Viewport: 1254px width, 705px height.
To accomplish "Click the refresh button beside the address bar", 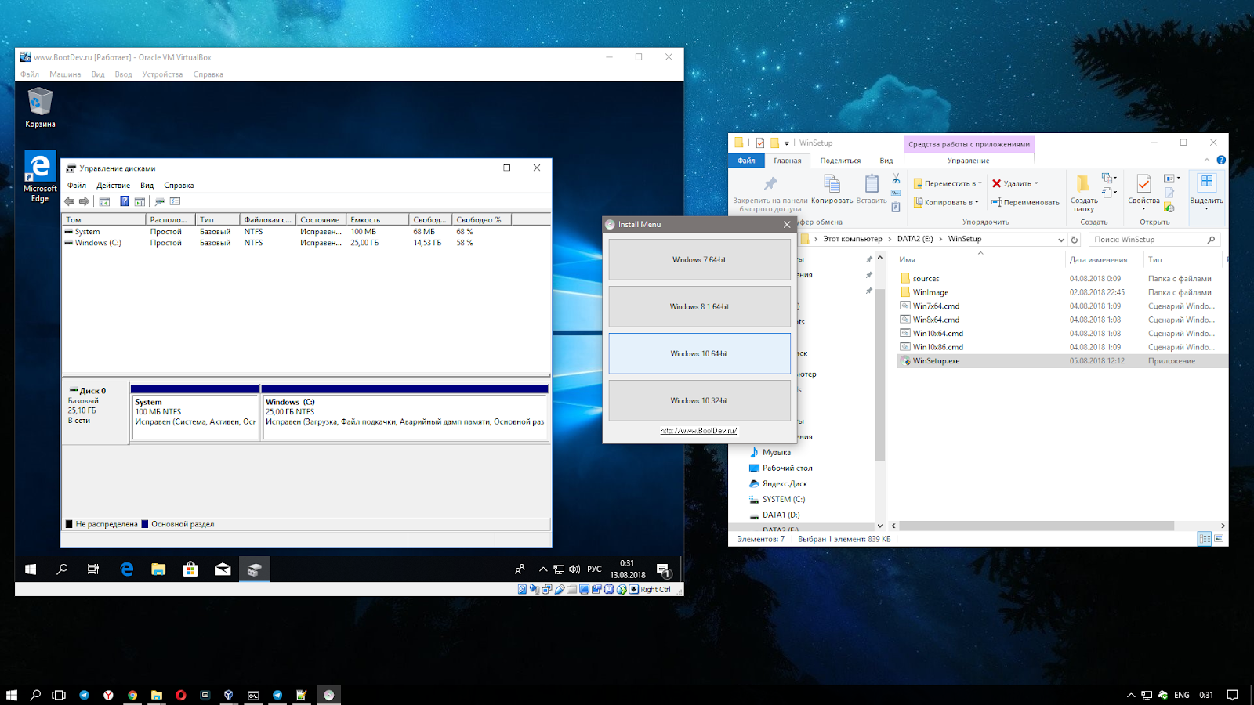I will pyautogui.click(x=1075, y=240).
